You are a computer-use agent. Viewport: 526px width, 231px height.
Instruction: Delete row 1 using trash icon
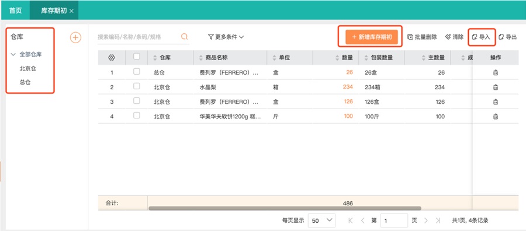495,73
